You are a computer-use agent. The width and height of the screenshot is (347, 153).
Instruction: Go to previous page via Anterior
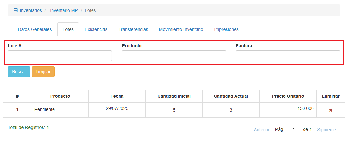262,130
